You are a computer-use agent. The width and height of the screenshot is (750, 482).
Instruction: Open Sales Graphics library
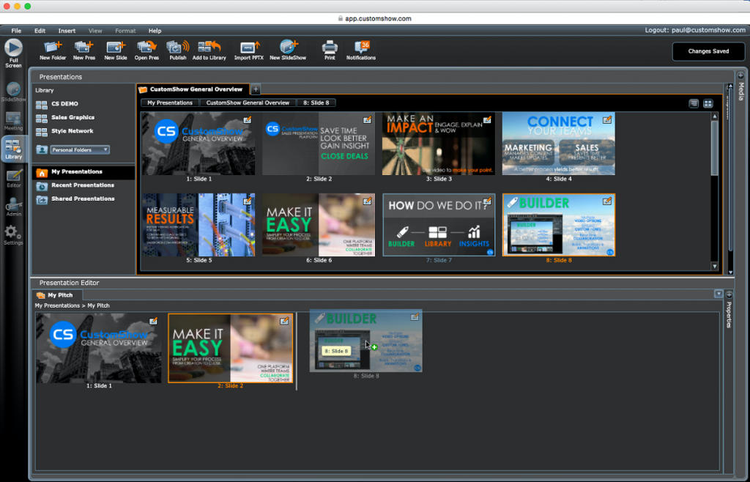click(x=73, y=117)
